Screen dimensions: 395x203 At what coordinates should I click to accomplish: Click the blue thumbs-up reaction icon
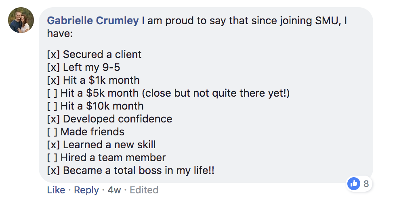(x=354, y=184)
